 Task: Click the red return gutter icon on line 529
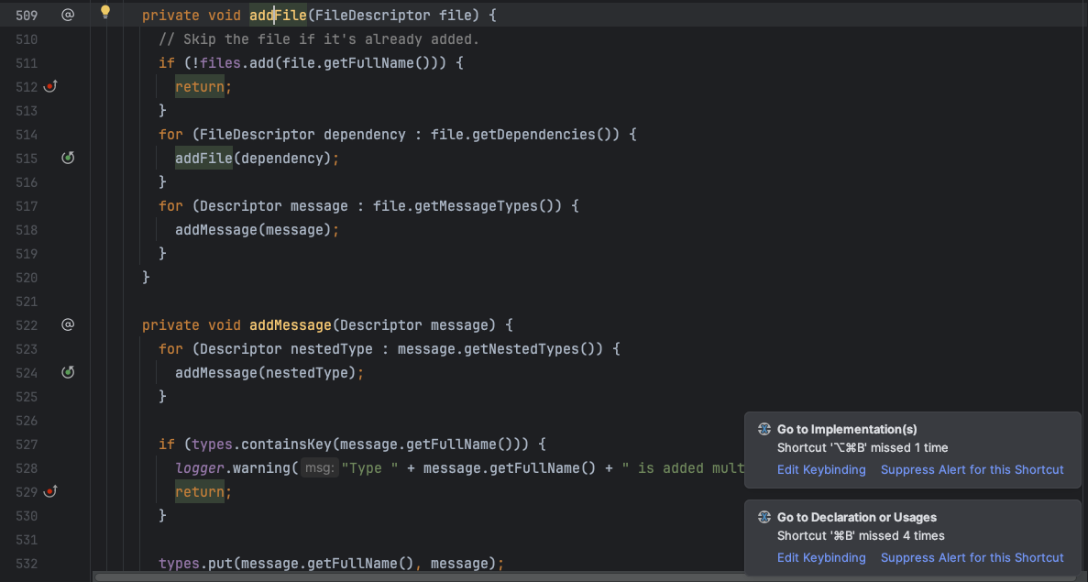[x=50, y=491]
